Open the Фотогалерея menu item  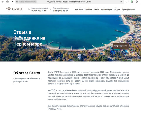click(107, 9)
